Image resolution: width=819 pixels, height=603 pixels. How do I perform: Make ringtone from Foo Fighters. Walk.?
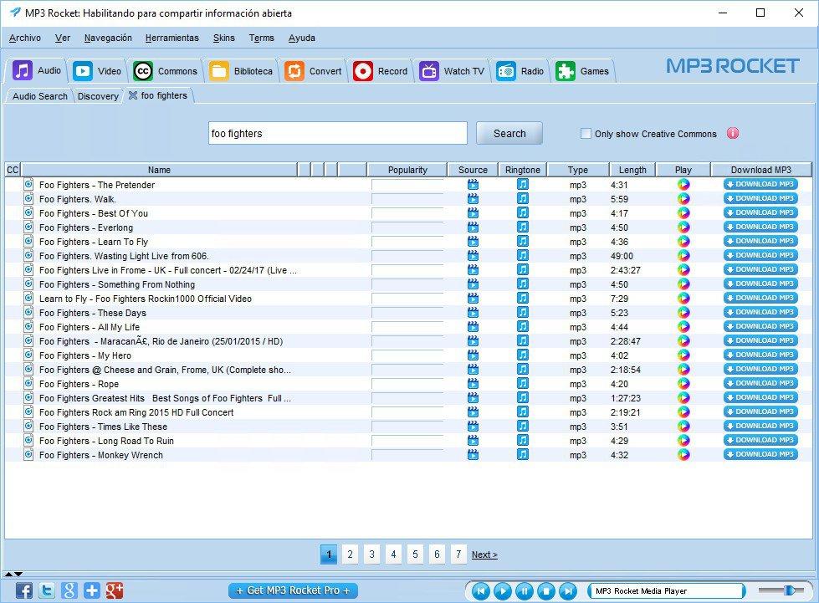pyautogui.click(x=522, y=198)
